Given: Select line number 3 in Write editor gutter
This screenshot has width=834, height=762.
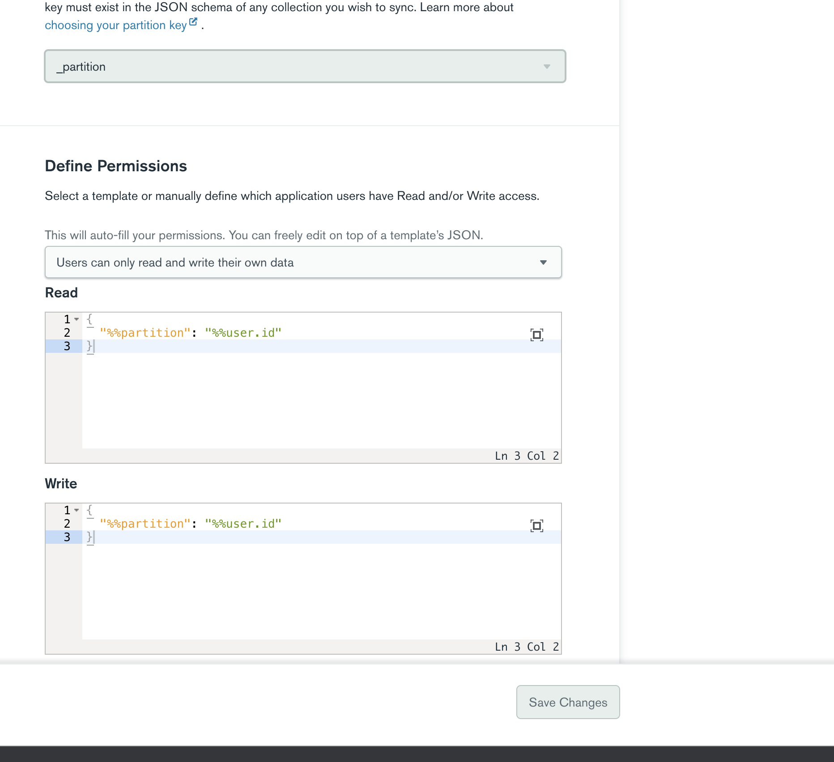Looking at the screenshot, I should pos(67,537).
